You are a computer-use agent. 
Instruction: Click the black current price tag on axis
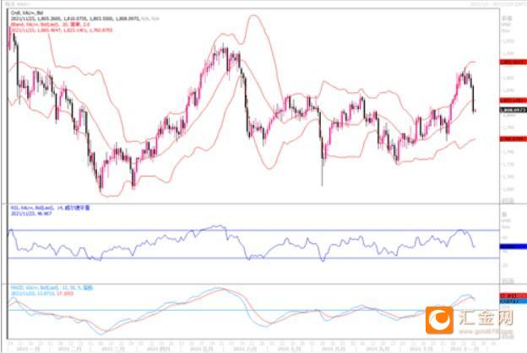point(513,111)
